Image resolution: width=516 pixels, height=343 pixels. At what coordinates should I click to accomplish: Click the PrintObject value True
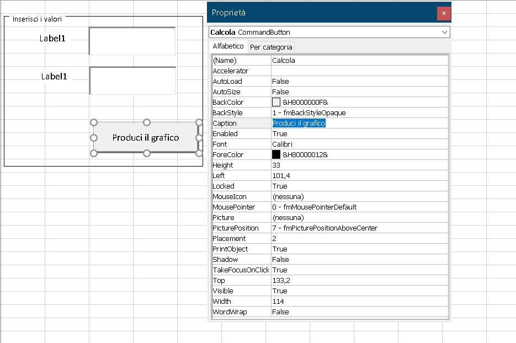pyautogui.click(x=359, y=249)
